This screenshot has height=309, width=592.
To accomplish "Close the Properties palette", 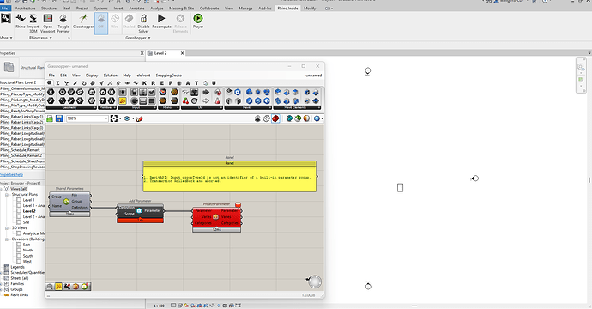I will tap(142, 53).
